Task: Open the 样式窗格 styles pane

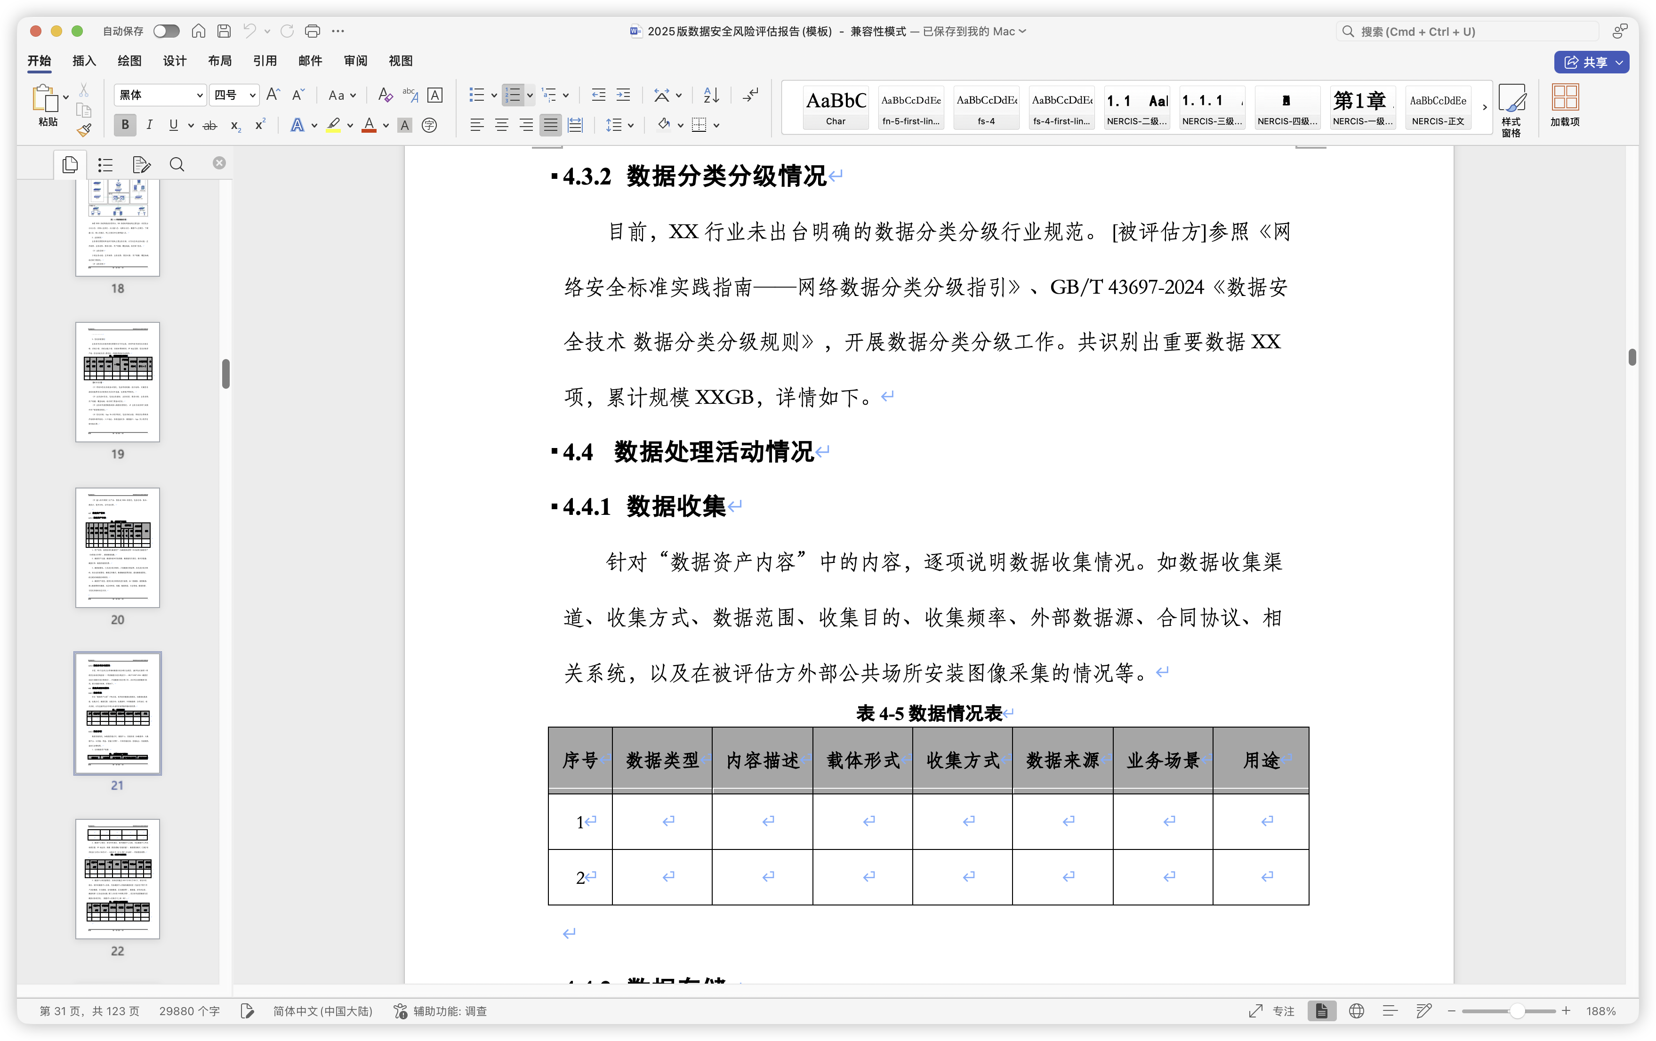Action: coord(1512,108)
